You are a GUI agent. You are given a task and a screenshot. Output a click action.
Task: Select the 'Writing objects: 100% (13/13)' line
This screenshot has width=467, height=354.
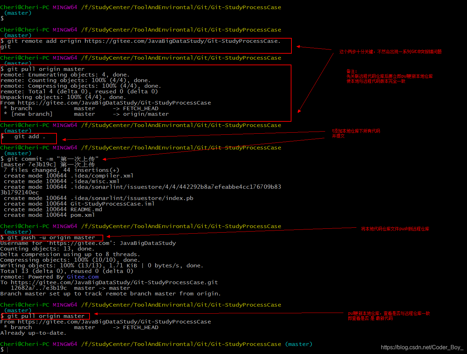(x=102, y=266)
